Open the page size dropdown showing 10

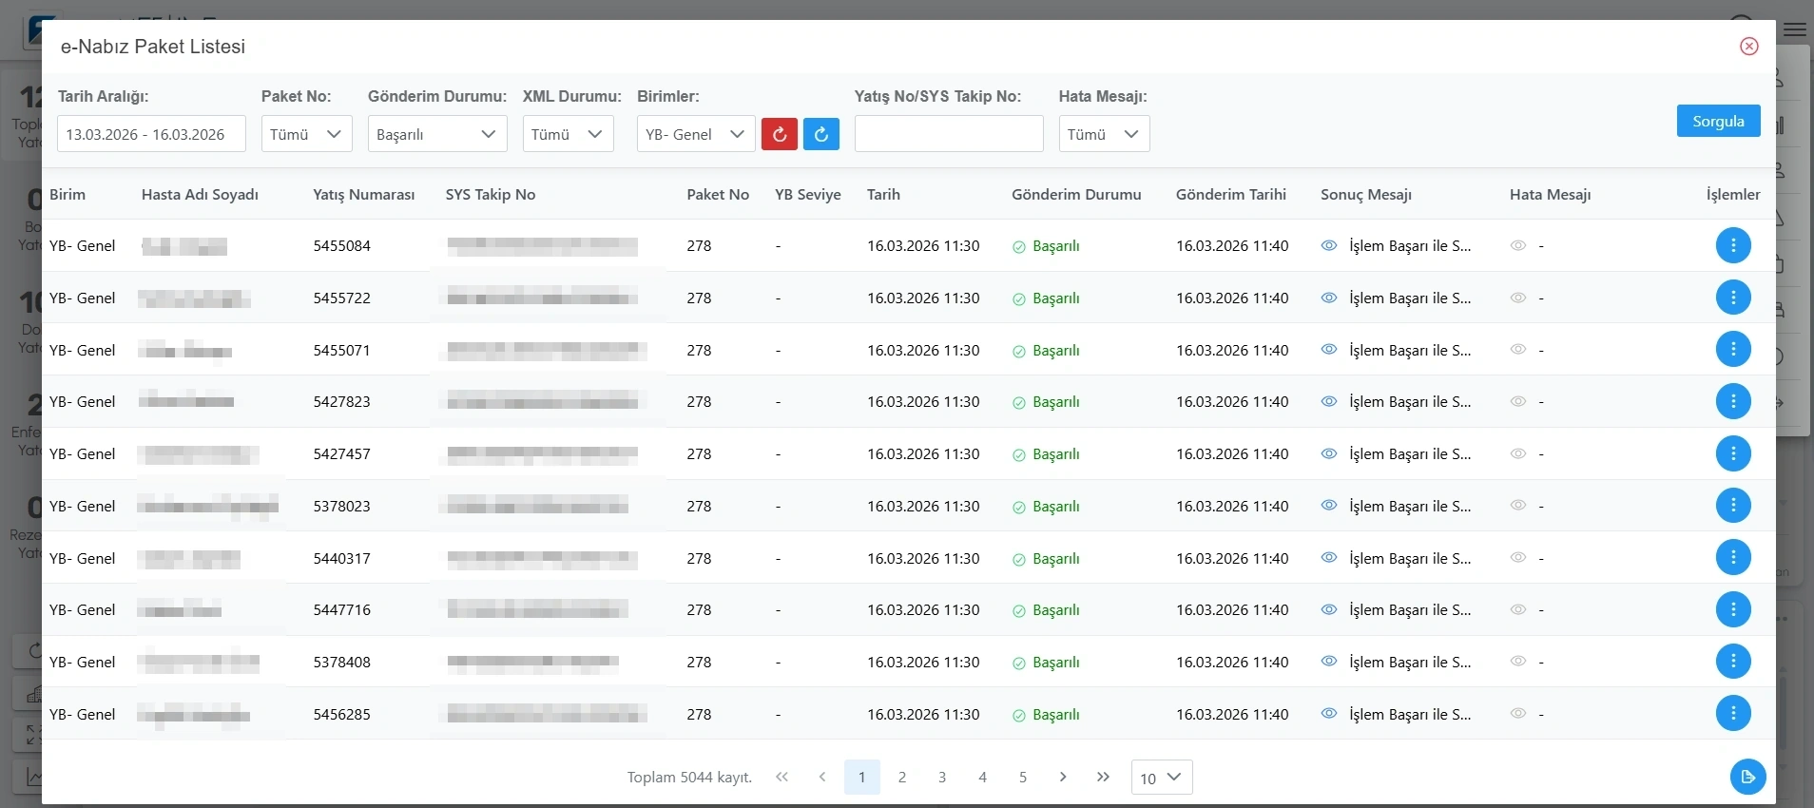1161,778
